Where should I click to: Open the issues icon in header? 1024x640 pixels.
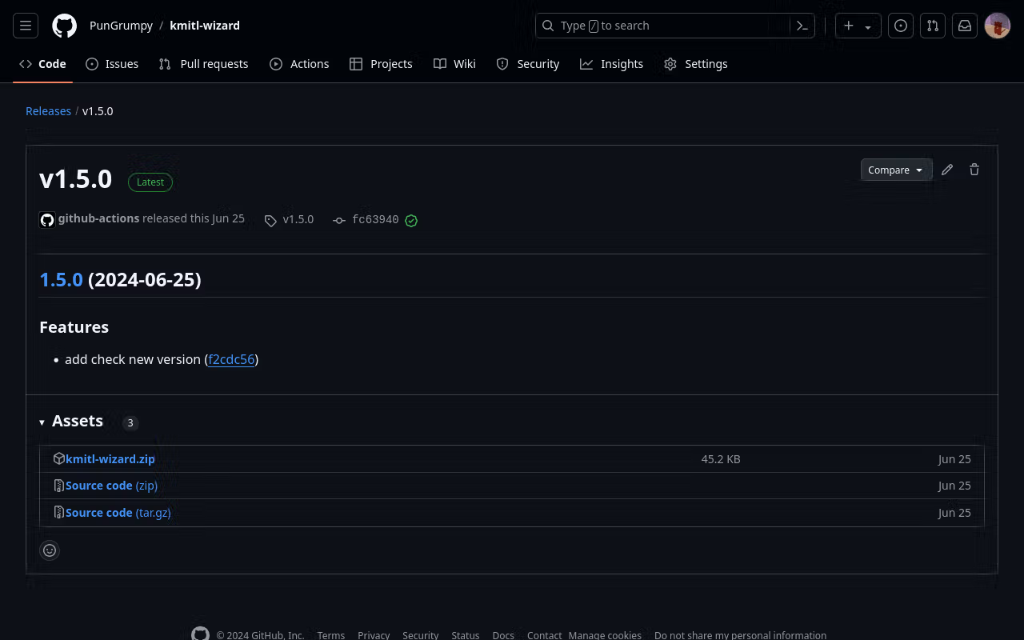(x=901, y=26)
